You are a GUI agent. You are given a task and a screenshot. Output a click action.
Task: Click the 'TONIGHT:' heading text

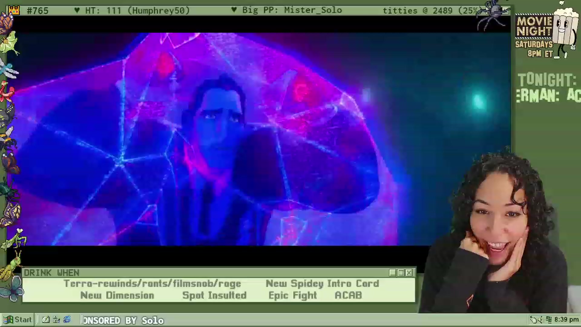(x=547, y=80)
